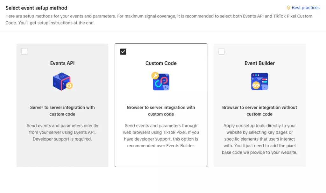
Task: Click 'Browser to server integration with custom code'
Action: pyautogui.click(x=161, y=111)
